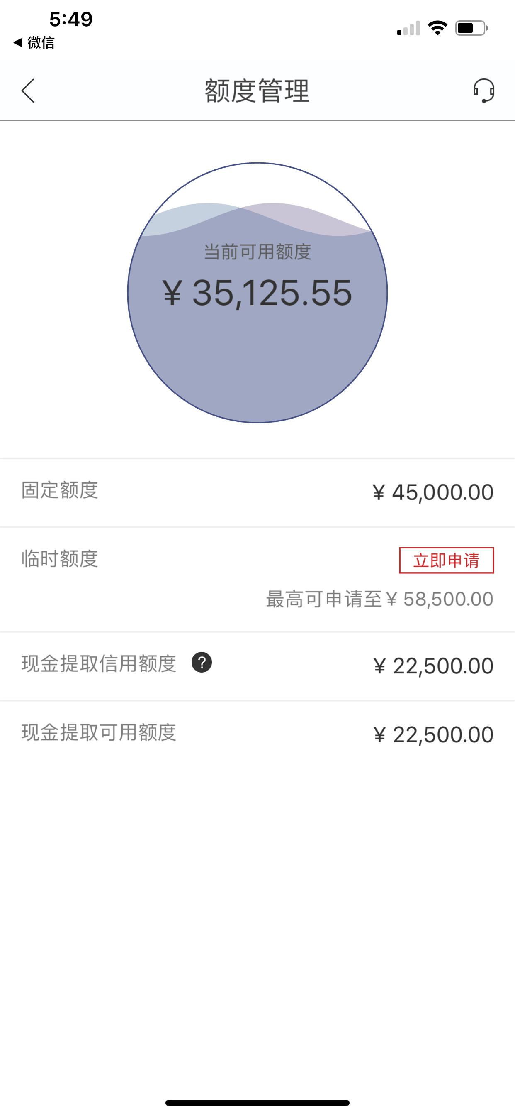Tap the help question mark icon
Image resolution: width=515 pixels, height=1116 pixels.
202,662
